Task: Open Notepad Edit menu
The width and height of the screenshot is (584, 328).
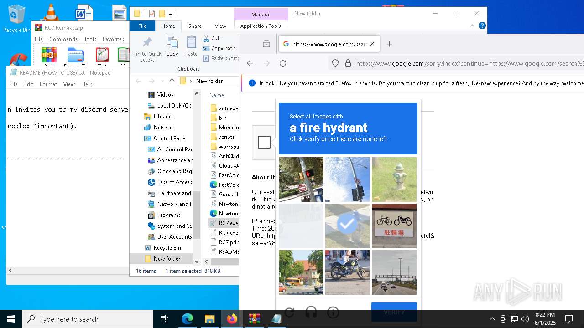Action: pos(29,84)
